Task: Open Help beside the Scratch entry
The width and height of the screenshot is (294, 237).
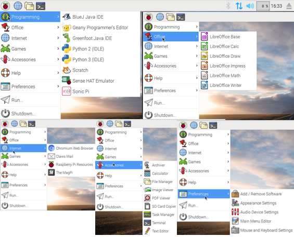Action: coord(30,73)
